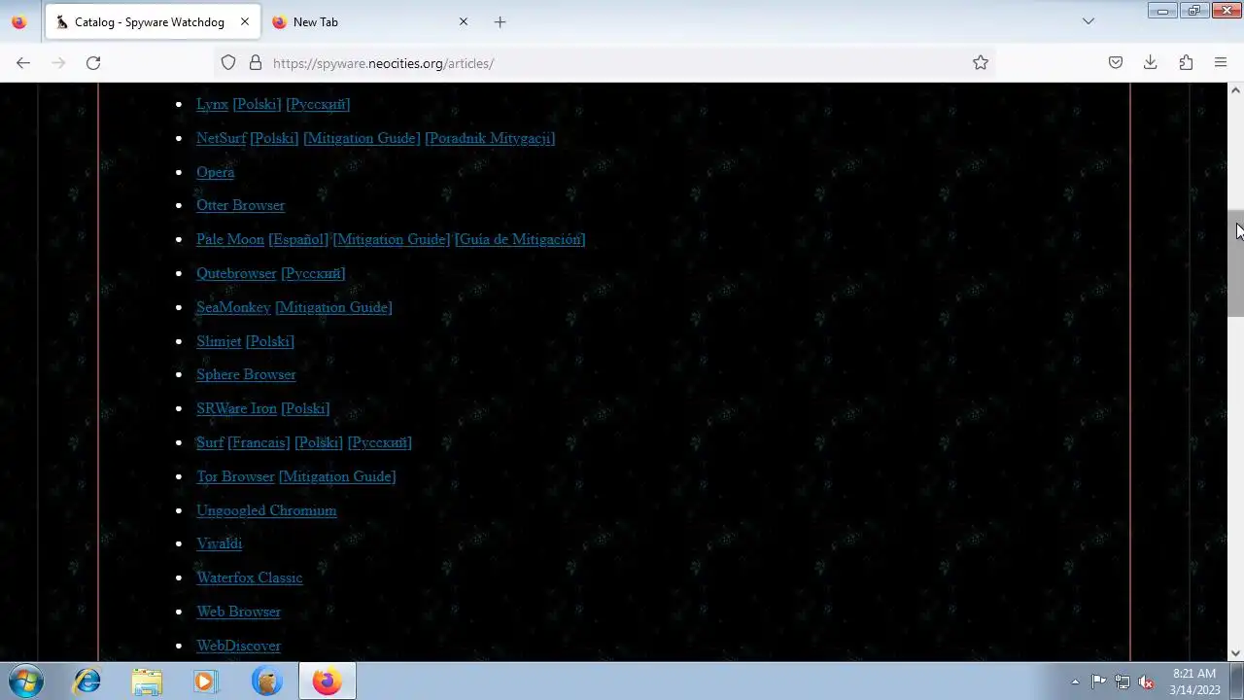This screenshot has width=1244, height=700.
Task: Open NetSurf [Mitigation Guide] link
Action: 362,138
